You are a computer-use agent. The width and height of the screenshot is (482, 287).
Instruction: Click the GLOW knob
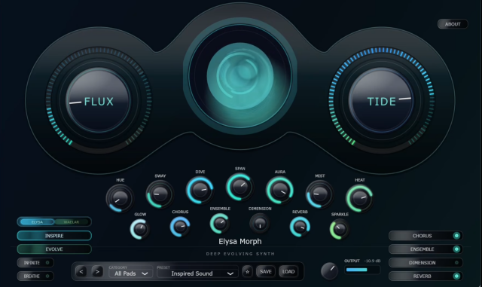coord(140,229)
